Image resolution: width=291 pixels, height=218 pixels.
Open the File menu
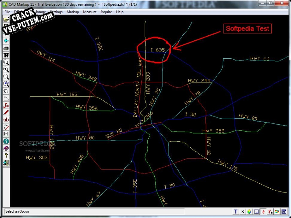click(x=7, y=12)
